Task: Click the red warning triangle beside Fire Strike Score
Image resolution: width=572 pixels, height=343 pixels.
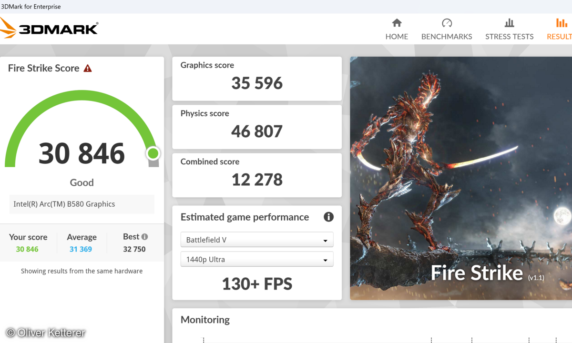Action: [88, 68]
